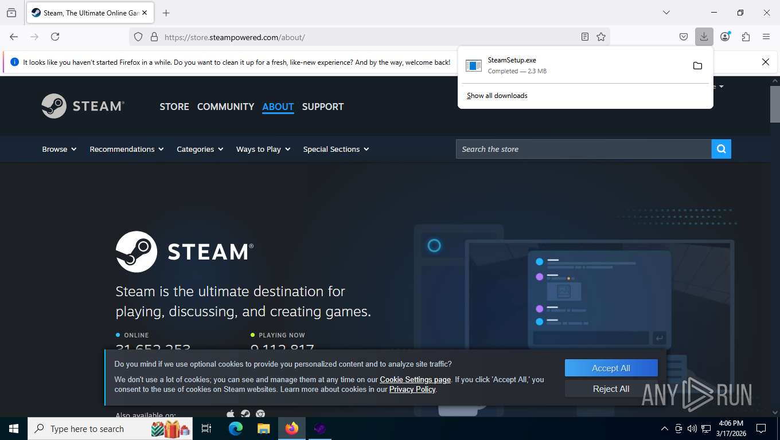Viewport: 780px width, 440px height.
Task: Click the page vertical scrollbar thumb
Action: pyautogui.click(x=775, y=104)
